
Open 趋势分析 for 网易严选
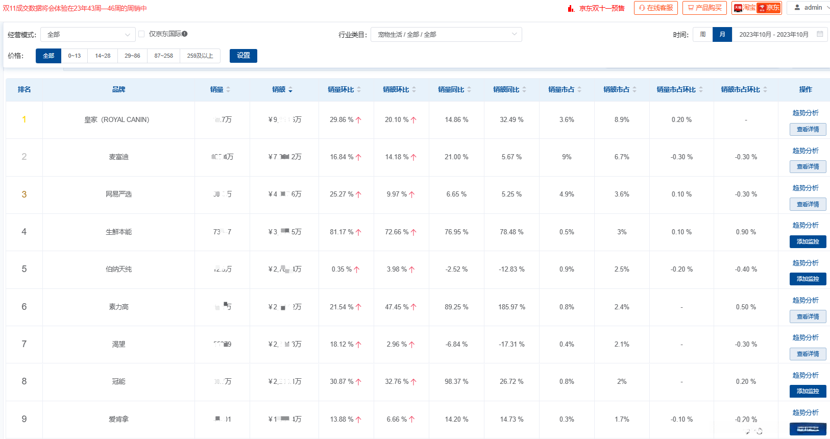coord(805,188)
